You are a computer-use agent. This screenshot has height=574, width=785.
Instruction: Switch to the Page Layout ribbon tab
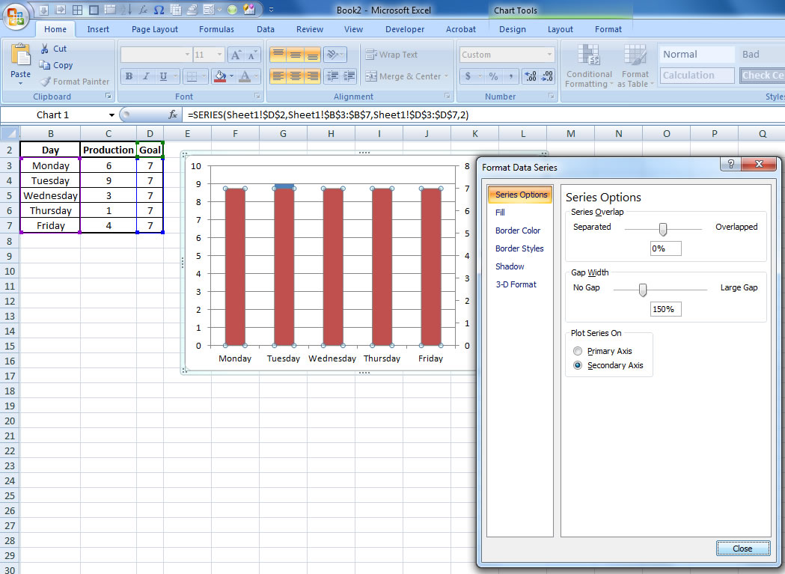coord(155,29)
